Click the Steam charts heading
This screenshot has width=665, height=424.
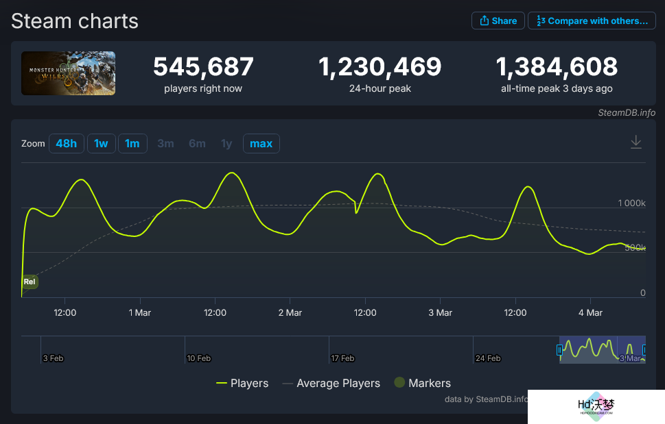(75, 21)
